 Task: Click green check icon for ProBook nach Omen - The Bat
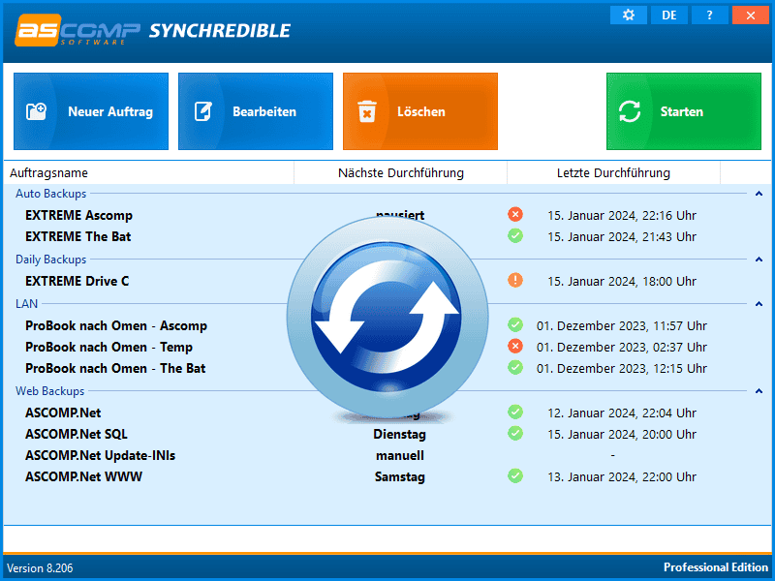click(515, 367)
